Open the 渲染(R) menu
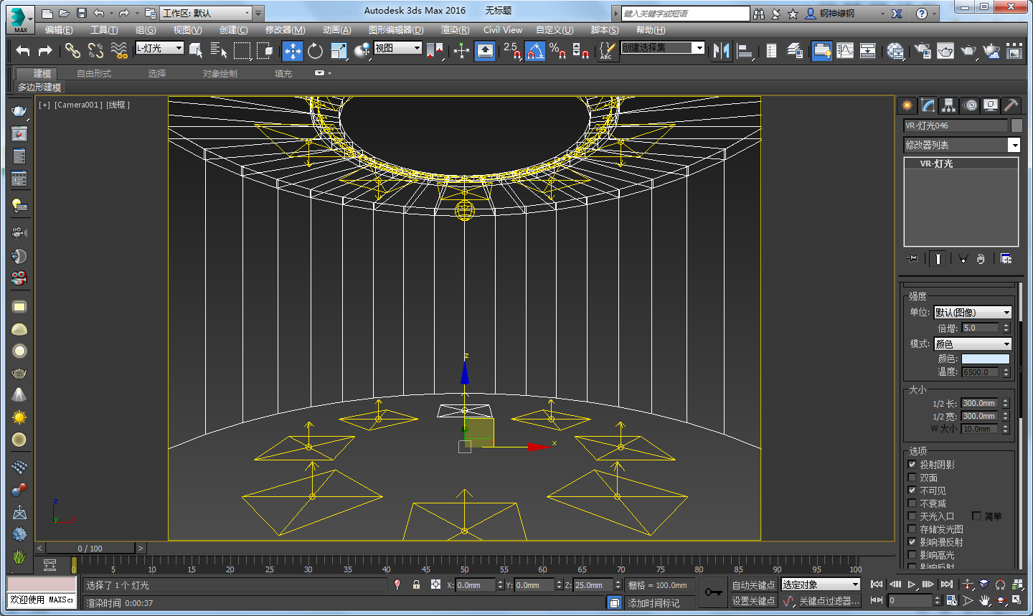Image resolution: width=1033 pixels, height=616 pixels. coord(455,30)
